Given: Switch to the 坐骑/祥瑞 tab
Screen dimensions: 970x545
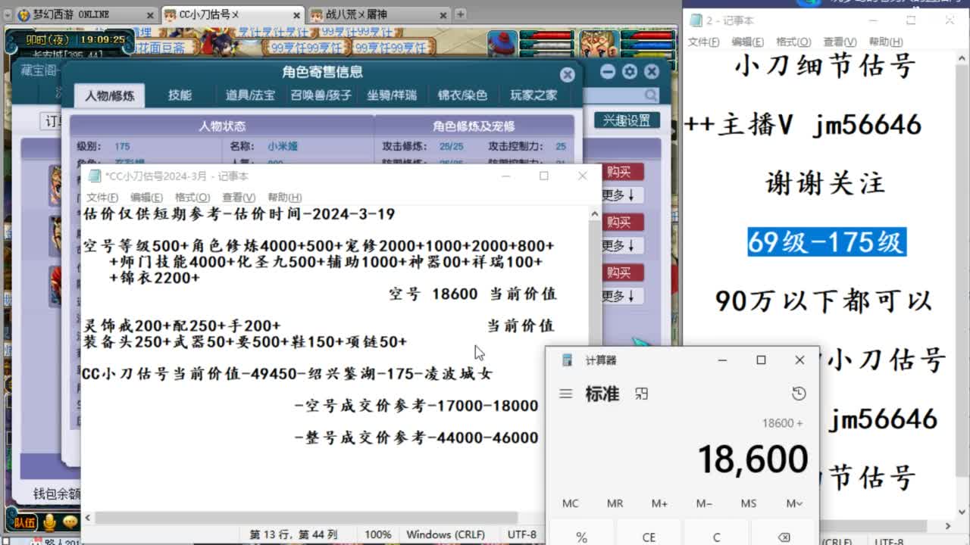Looking at the screenshot, I should (x=392, y=95).
